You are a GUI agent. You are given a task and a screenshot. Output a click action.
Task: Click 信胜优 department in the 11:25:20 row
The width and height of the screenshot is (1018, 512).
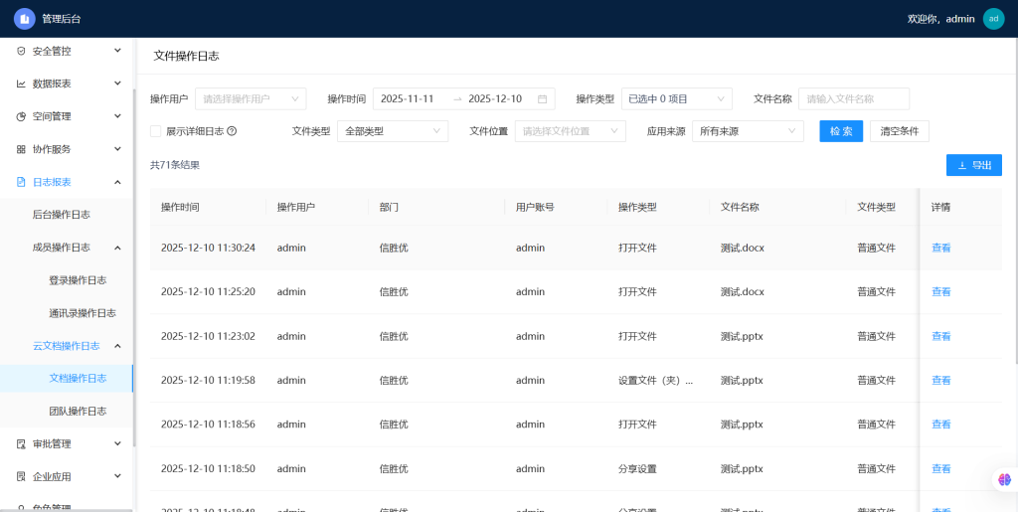coord(394,292)
